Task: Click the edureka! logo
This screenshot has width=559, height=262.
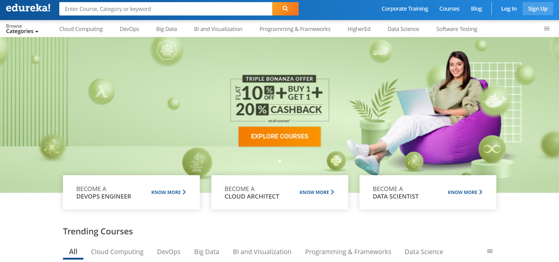Action: (x=28, y=8)
